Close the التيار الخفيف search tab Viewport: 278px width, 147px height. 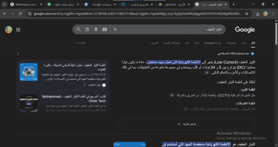pos(226,5)
